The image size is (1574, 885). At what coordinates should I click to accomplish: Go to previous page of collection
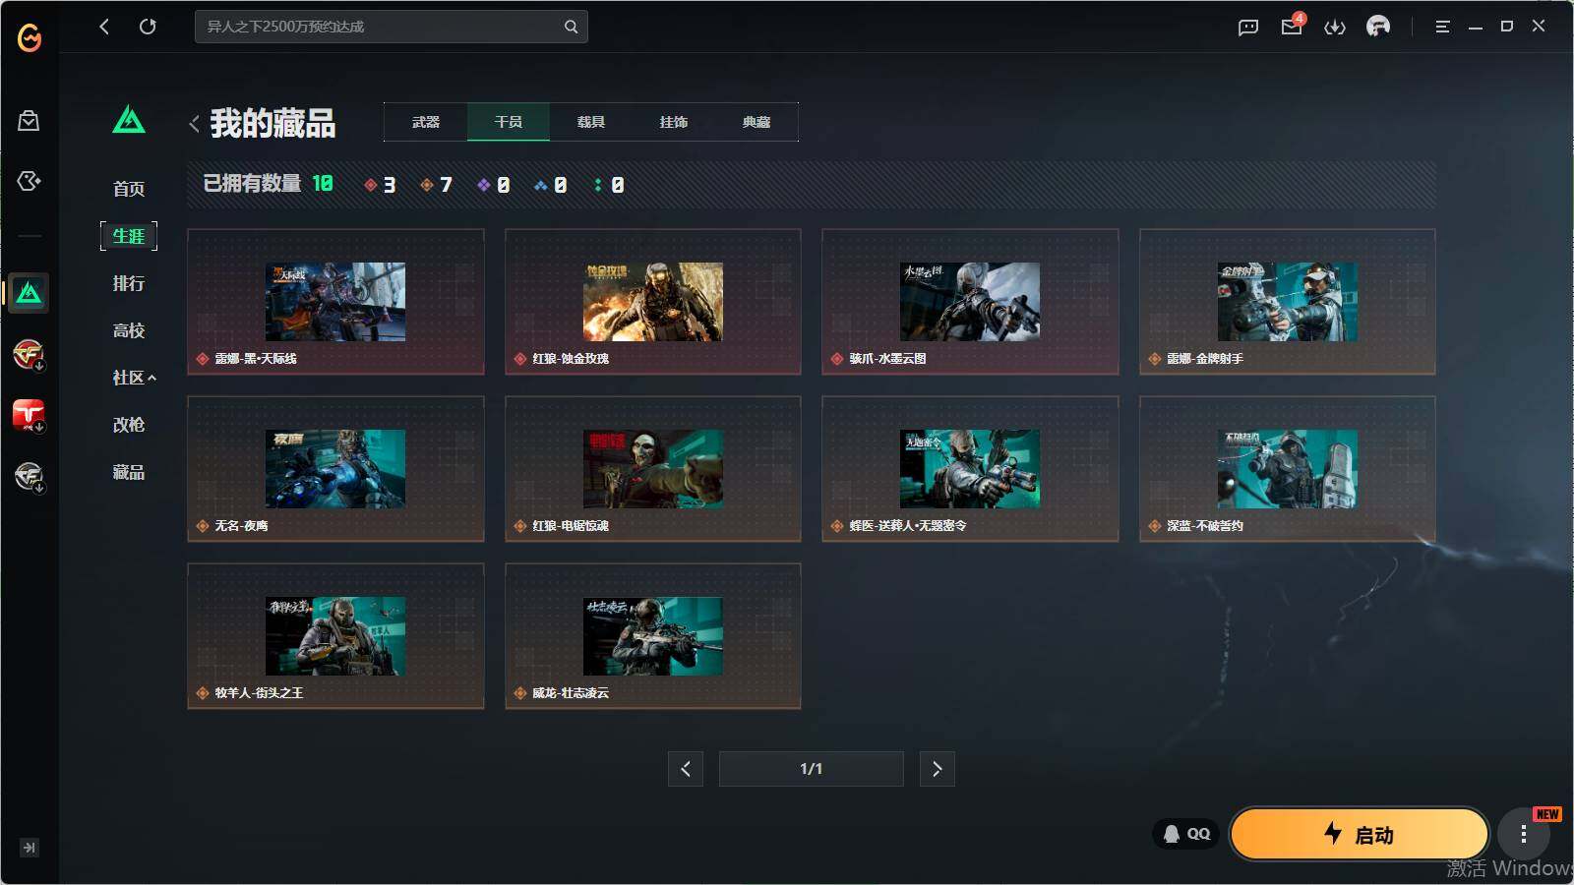[686, 769]
